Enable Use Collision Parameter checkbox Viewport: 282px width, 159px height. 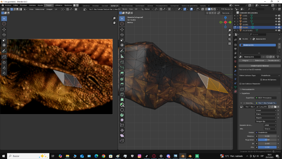(240, 84)
